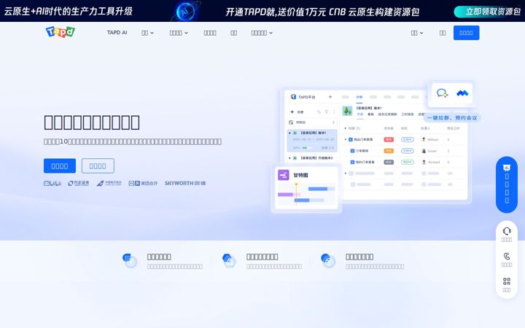
Task: Open the TAPD AI navigation link
Action: [x=117, y=33]
